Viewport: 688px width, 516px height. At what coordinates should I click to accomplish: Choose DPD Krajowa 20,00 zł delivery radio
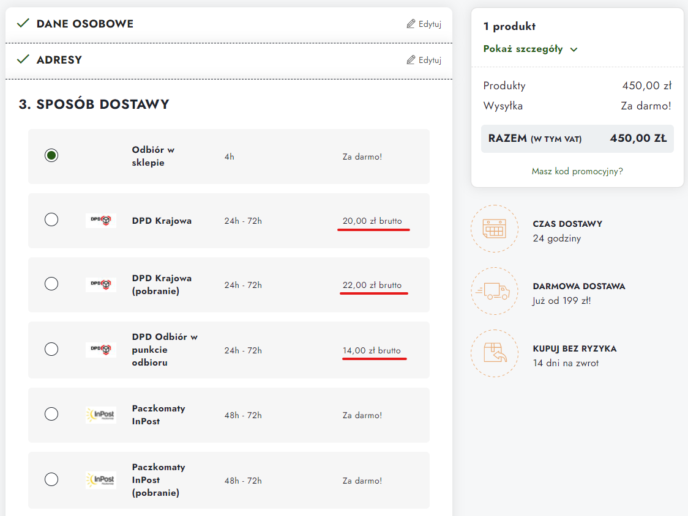[x=51, y=219]
